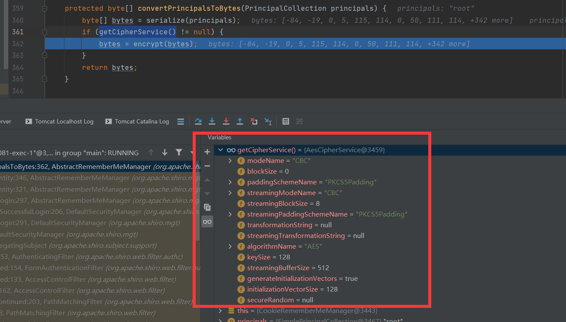
Task: Move the watch up in Variables toolbar
Action: click(207, 180)
